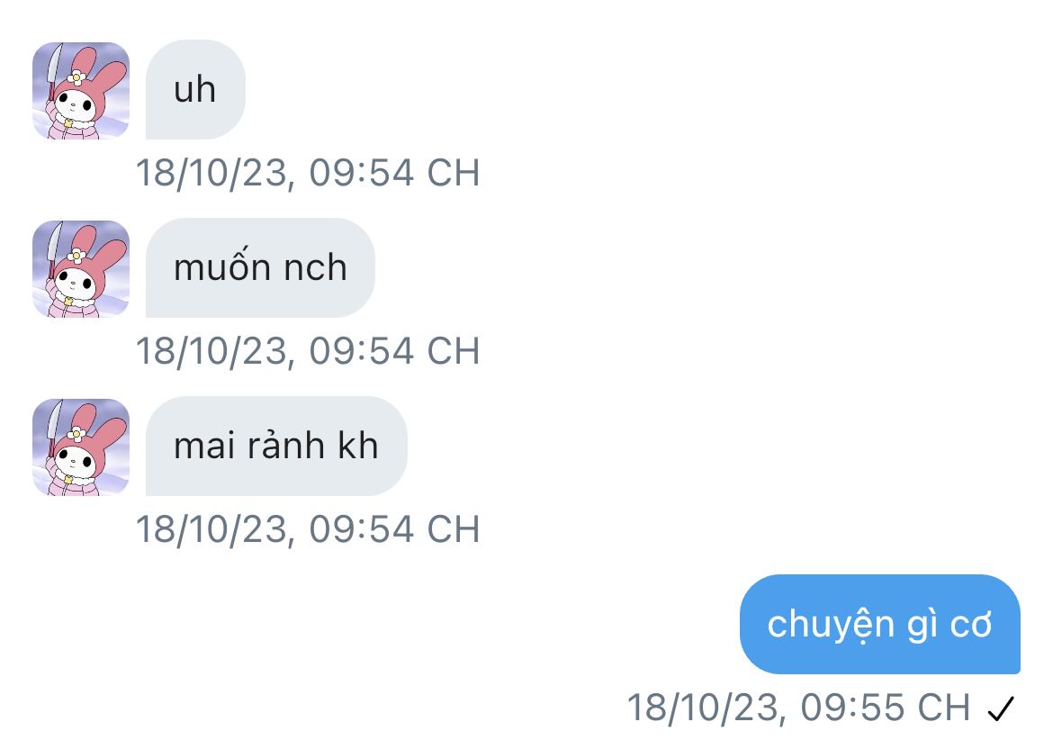
Task: Open sender avatar next to "uh" message
Action: [81, 91]
